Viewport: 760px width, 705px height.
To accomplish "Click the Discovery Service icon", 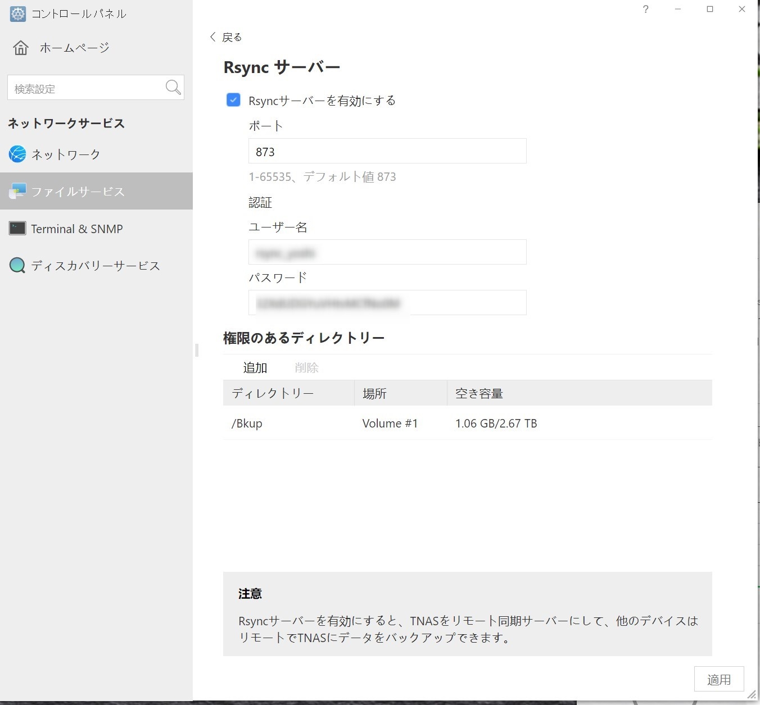I will [x=17, y=265].
